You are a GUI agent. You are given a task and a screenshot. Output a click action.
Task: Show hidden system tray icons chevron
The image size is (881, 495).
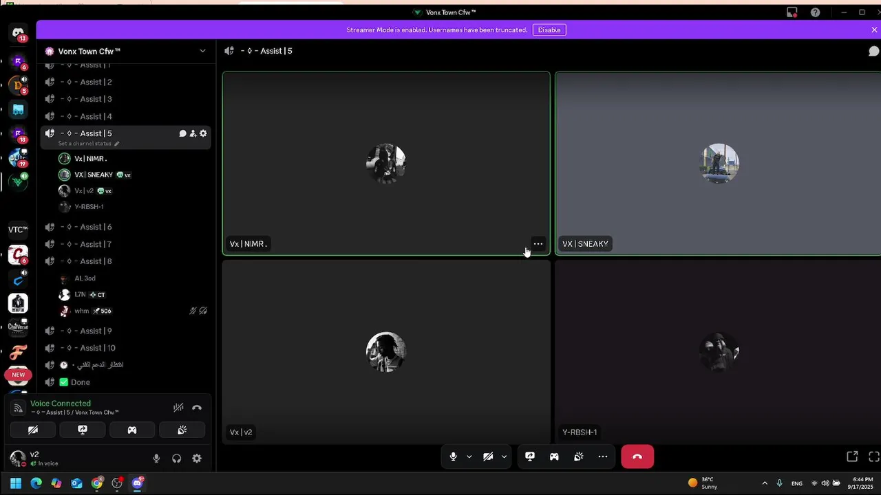click(764, 483)
